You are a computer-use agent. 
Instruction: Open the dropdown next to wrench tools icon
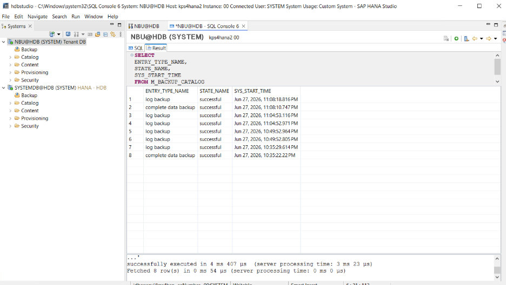coord(83,34)
